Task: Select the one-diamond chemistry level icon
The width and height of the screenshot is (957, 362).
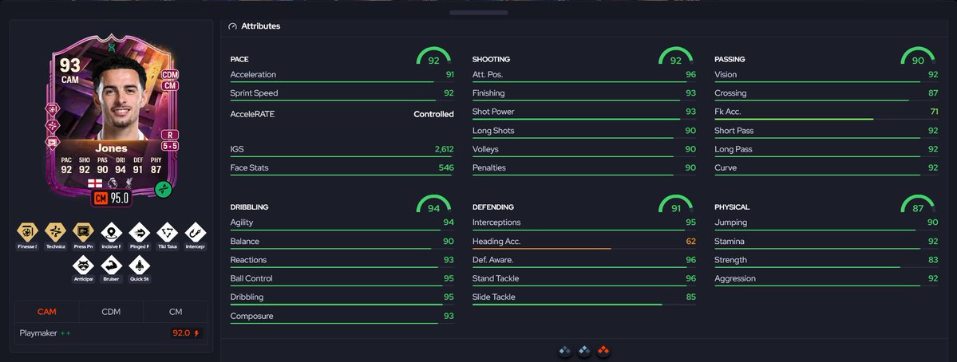Action: click(565, 350)
